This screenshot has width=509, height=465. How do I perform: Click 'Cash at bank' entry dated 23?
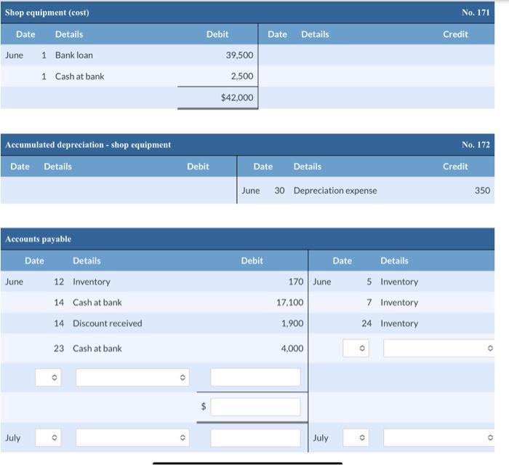(97, 349)
